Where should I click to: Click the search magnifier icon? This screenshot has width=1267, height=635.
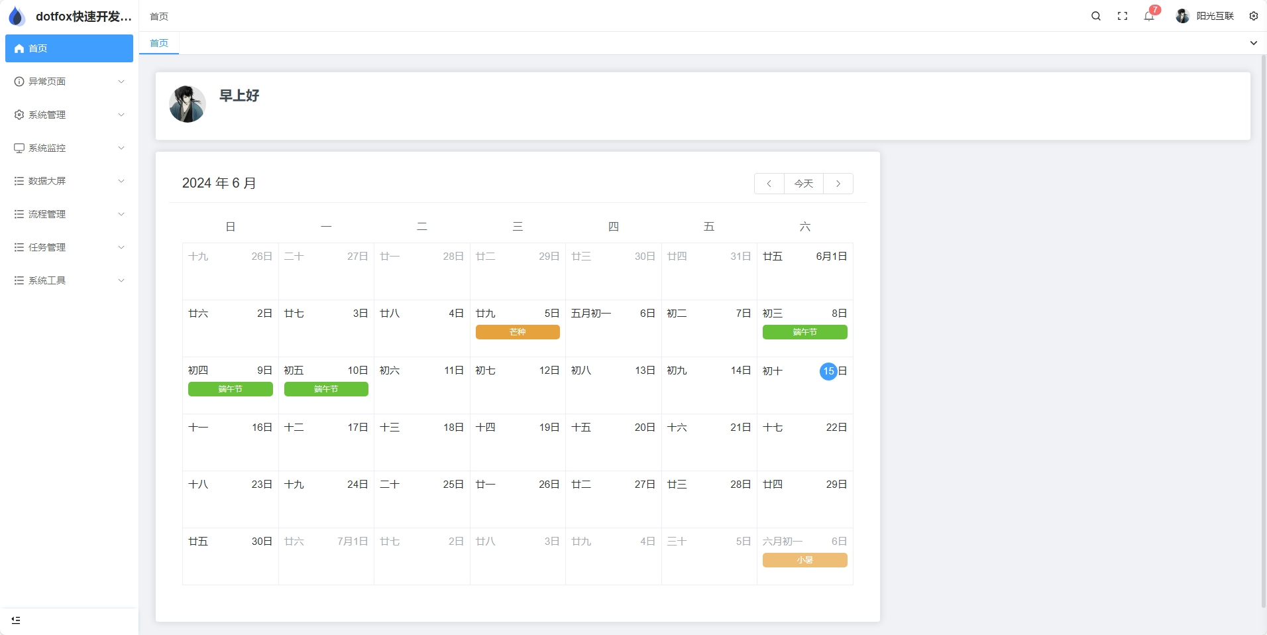[1096, 16]
